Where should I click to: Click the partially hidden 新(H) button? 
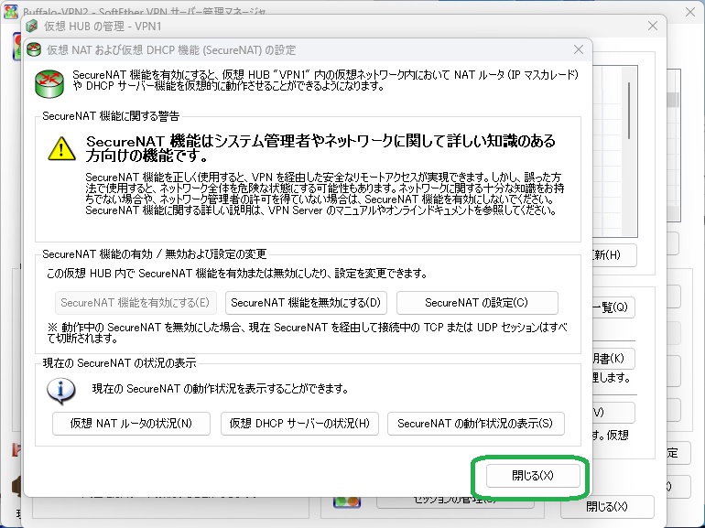point(613,254)
